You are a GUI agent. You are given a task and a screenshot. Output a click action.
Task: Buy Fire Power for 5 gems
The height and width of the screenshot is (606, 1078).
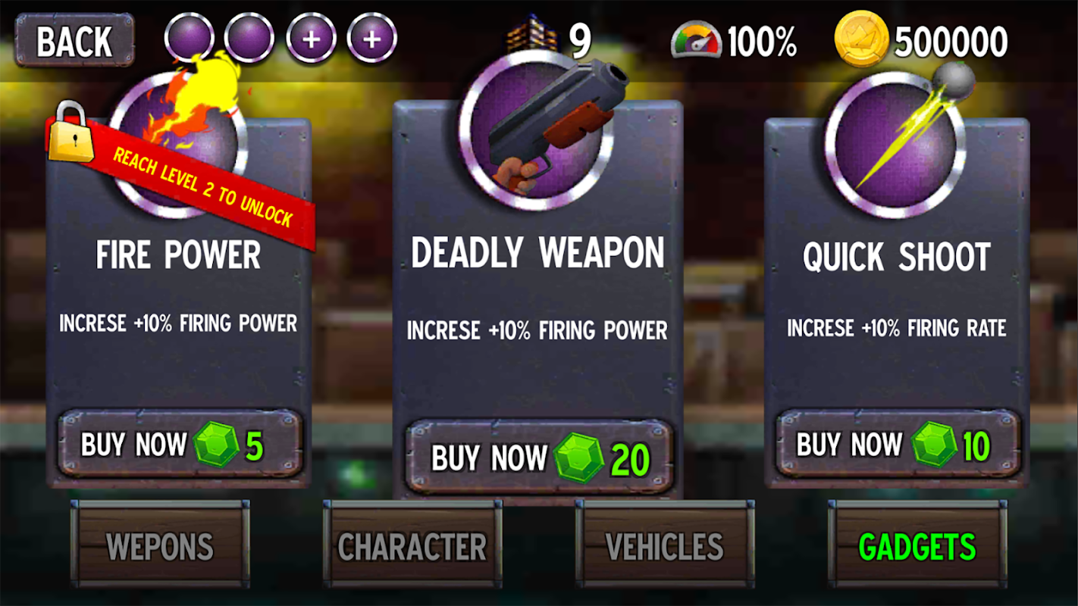[180, 445]
